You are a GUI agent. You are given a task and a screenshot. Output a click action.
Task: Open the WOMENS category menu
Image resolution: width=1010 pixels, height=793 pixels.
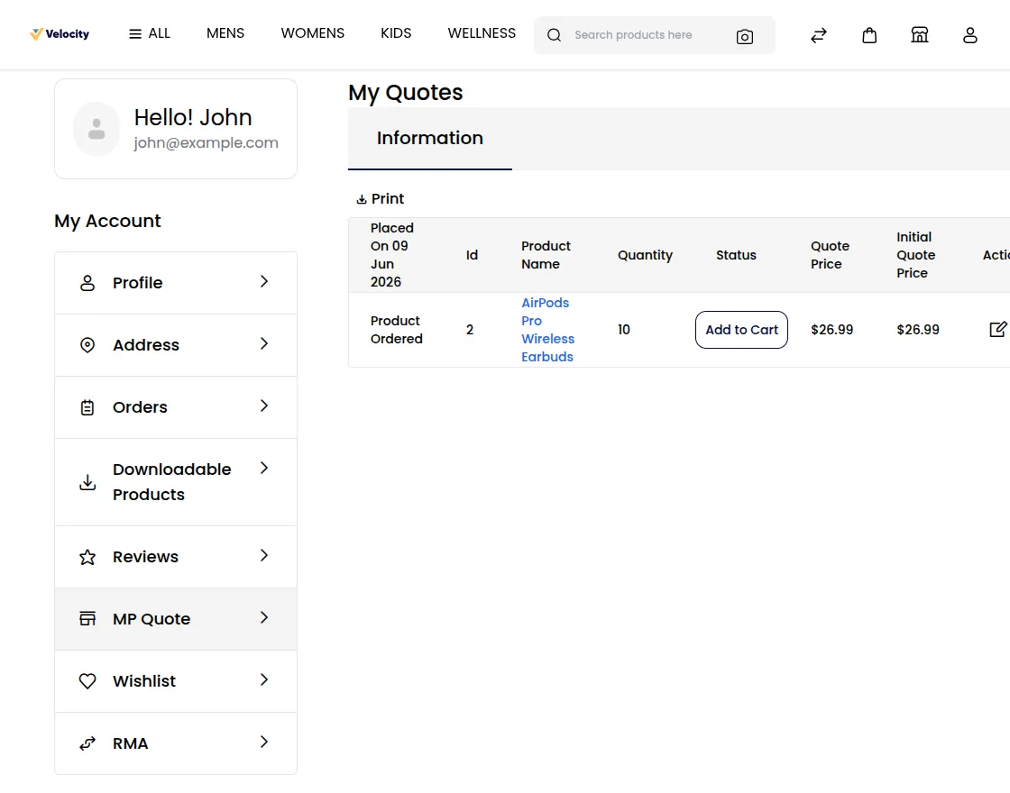click(x=312, y=33)
